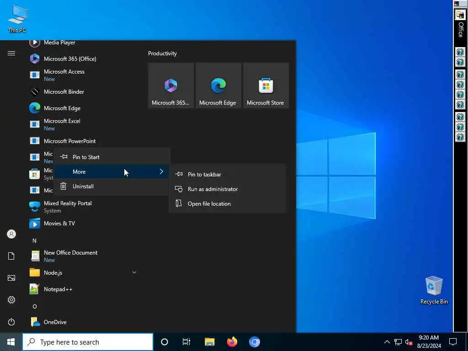Click the network icon in system tray
This screenshot has height=351, width=468.
tap(398, 342)
